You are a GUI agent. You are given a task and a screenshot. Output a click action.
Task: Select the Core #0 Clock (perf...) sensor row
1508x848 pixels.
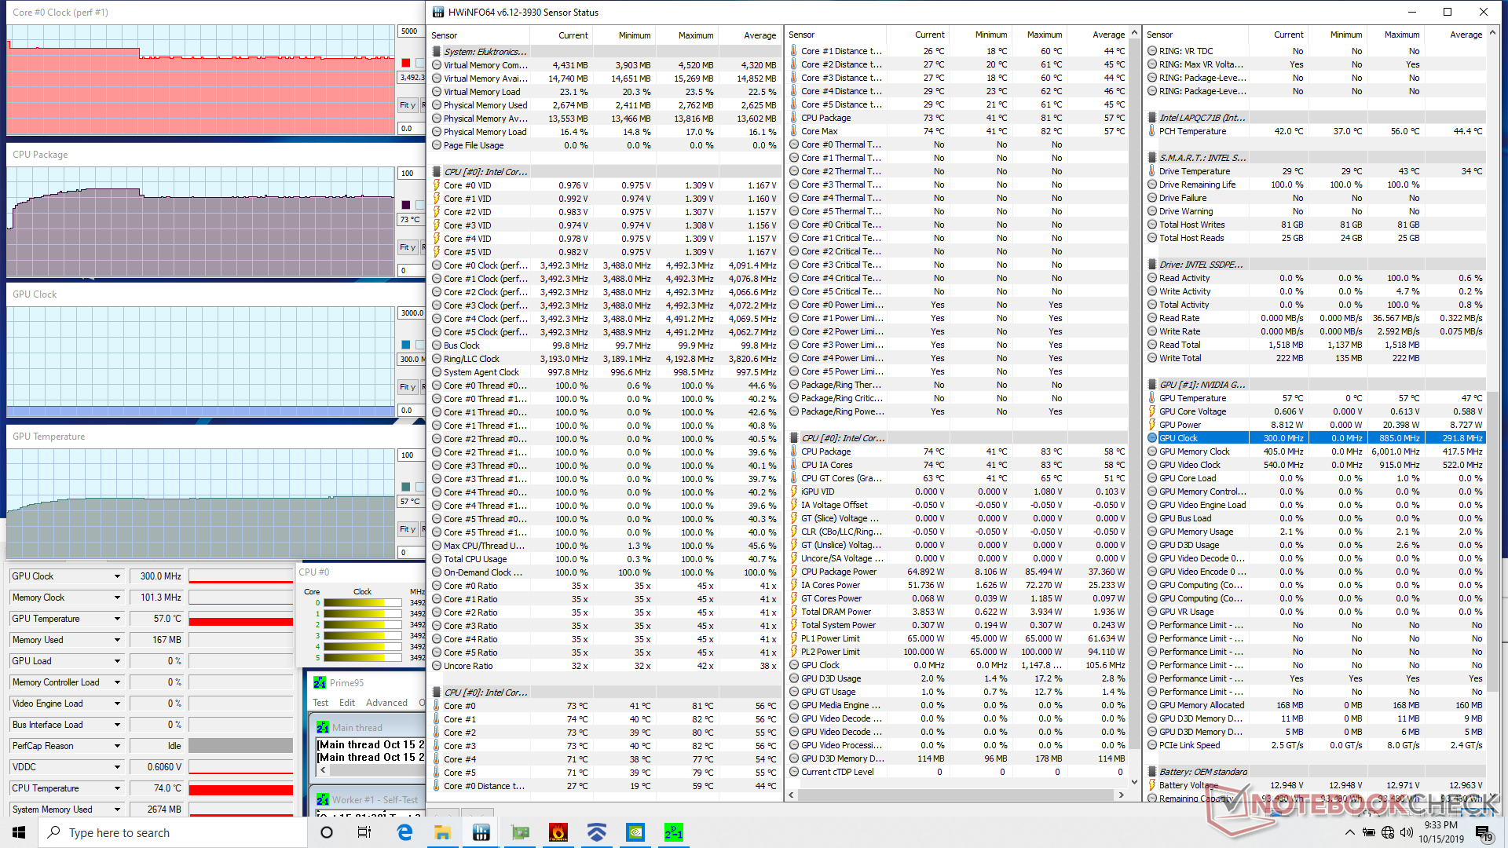606,265
